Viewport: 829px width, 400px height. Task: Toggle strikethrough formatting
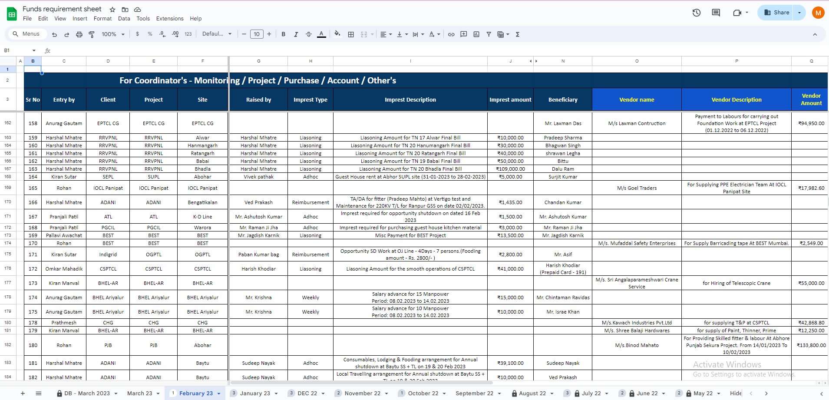pyautogui.click(x=309, y=34)
